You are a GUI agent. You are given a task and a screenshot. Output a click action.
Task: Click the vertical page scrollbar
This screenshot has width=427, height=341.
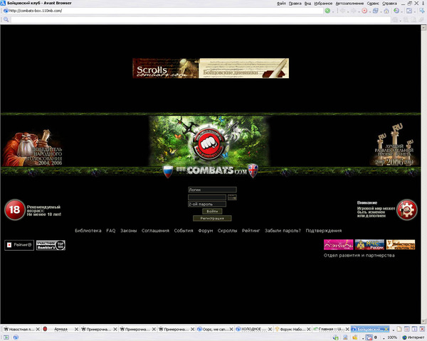[x=423, y=174]
